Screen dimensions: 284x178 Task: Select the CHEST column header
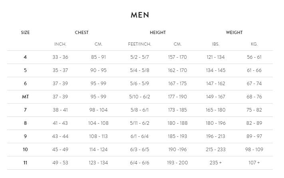(x=81, y=32)
